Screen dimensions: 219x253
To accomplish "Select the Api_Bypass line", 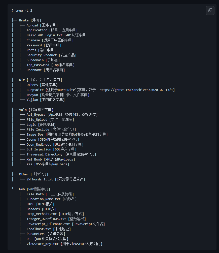I will pyautogui.click(x=62, y=115).
